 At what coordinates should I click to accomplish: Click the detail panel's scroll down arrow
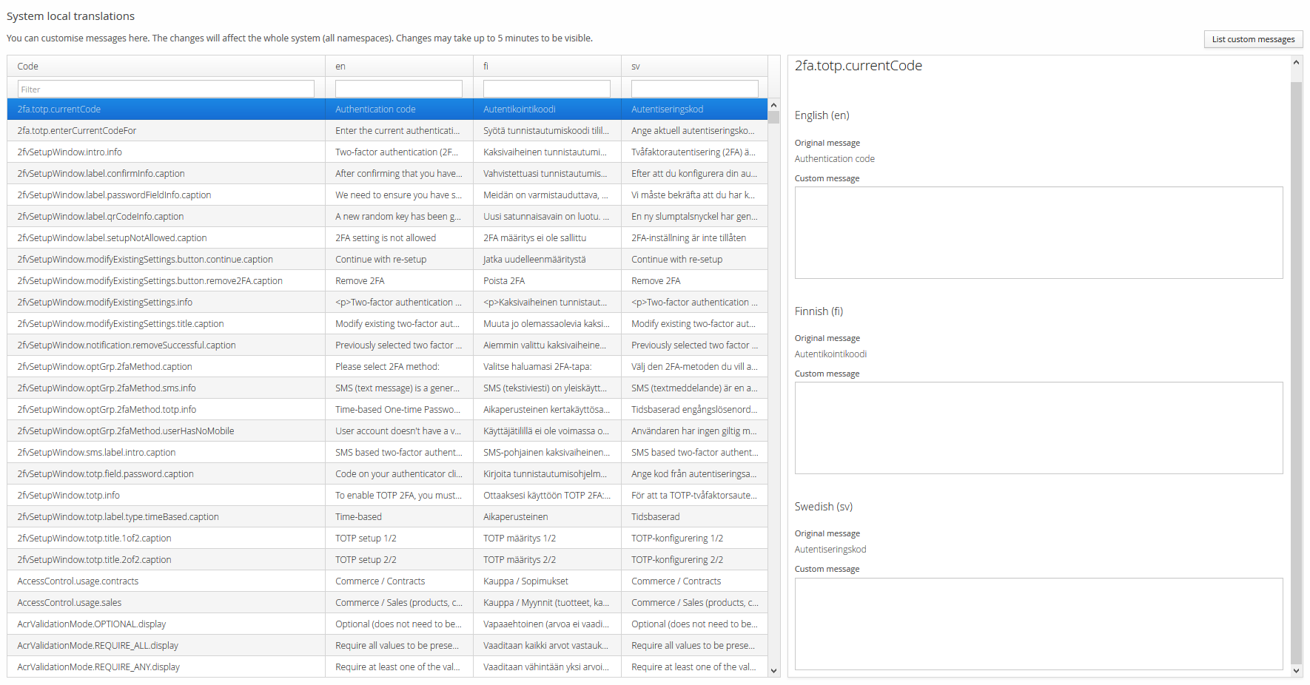click(1296, 671)
